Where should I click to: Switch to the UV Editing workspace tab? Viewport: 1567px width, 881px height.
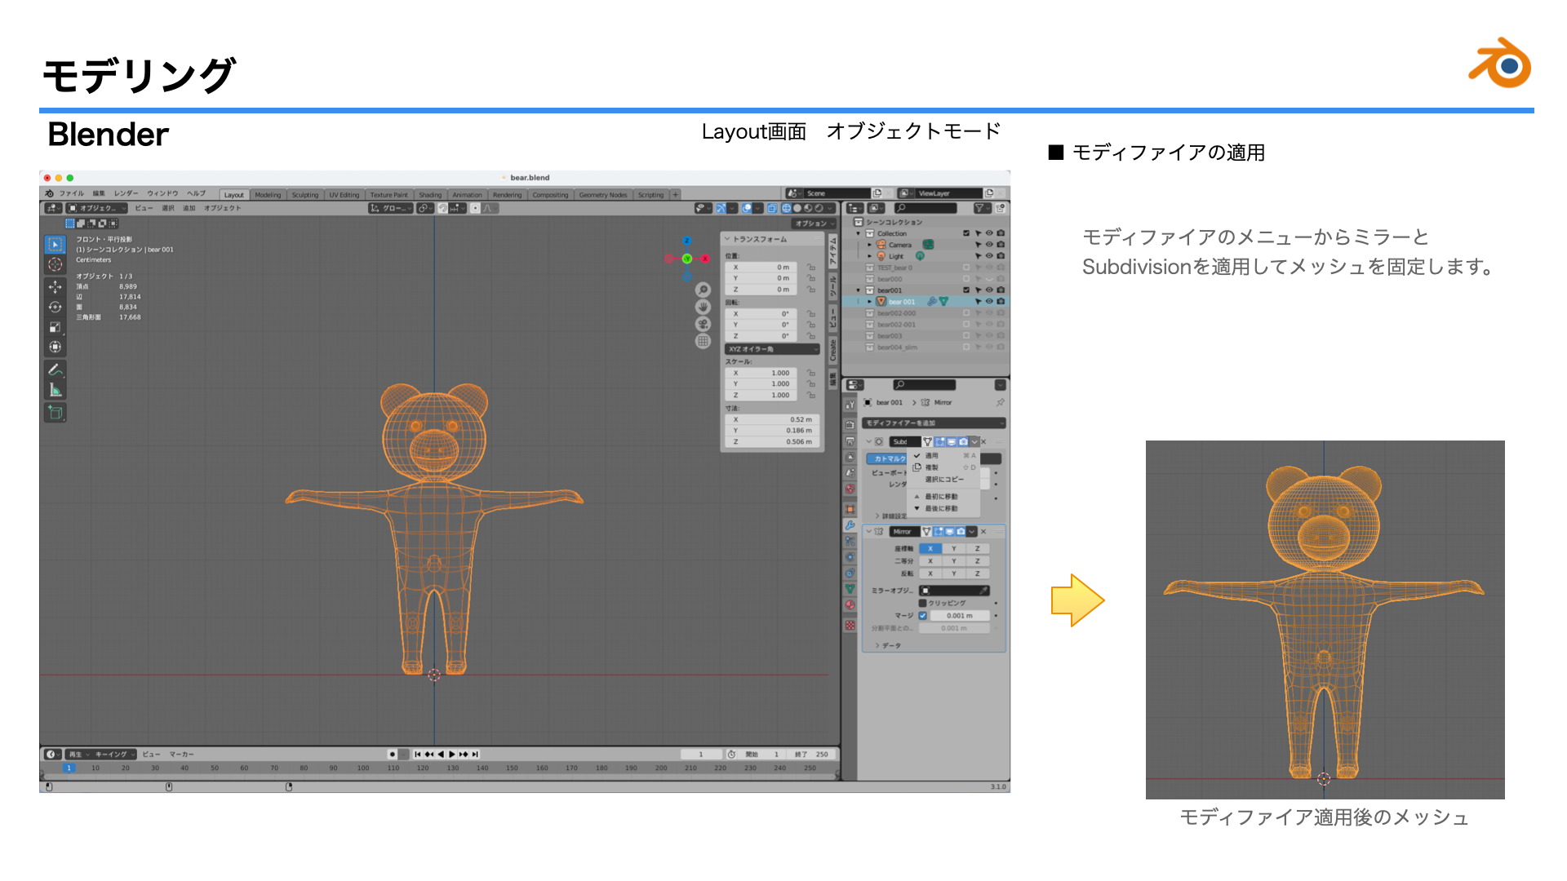344,195
